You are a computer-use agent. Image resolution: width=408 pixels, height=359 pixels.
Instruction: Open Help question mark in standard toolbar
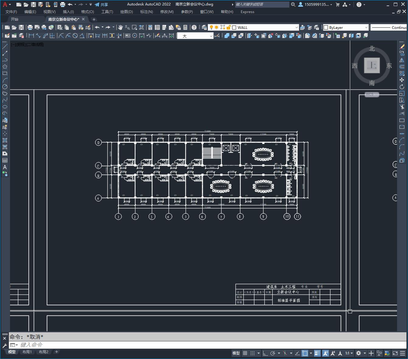[194, 27]
